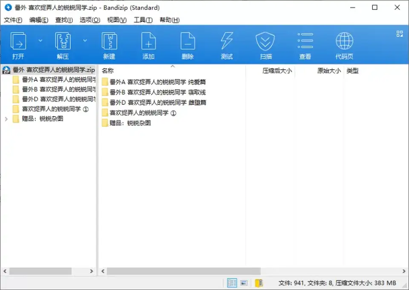Select 番外B folder in left tree

[54, 89]
